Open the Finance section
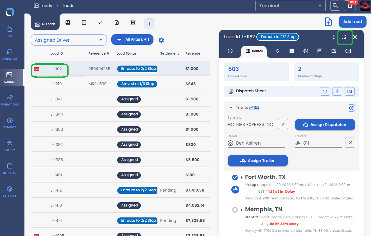Image resolution: width=371 pixels, height=236 pixels. 10,123
